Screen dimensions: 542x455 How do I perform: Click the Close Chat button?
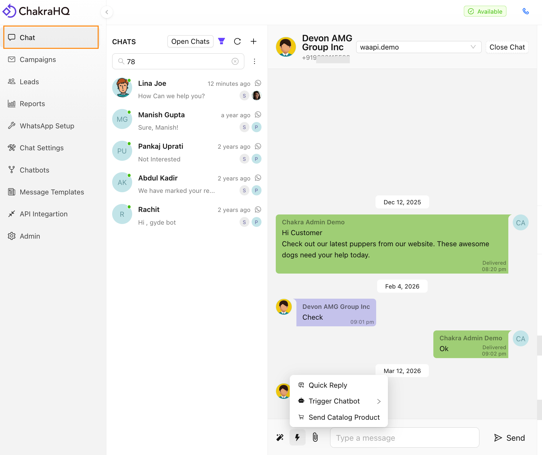pos(507,47)
